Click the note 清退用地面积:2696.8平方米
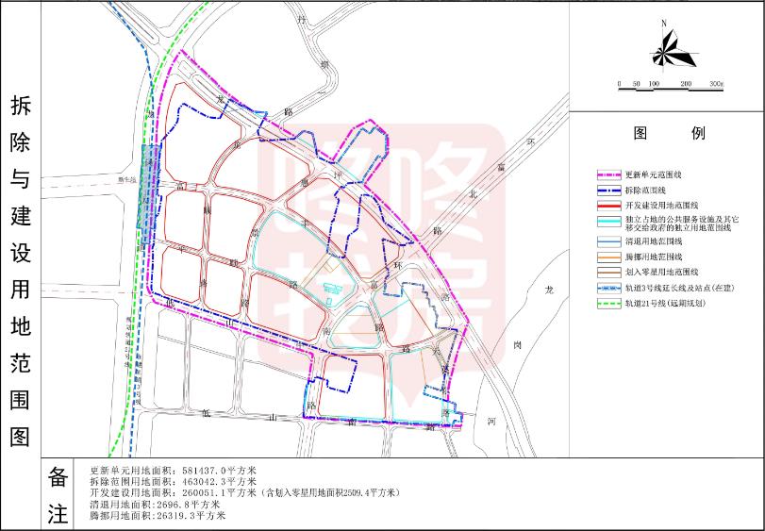Image resolution: width=765 pixels, height=531 pixels. coord(155,505)
